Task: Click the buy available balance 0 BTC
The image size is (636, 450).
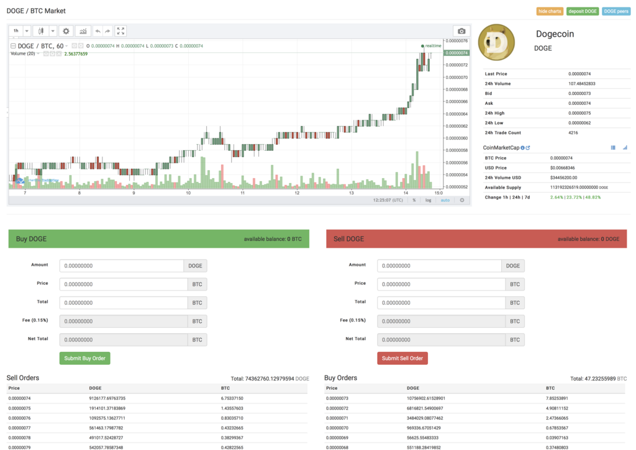Action: [x=273, y=239]
